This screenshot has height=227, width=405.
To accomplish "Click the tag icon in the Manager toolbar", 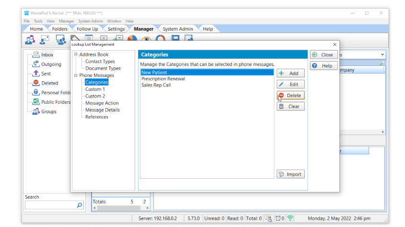I will tap(75, 38).
